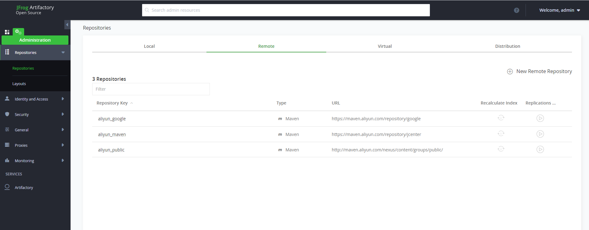Collapse the sidebar with arrow handle

67,25
